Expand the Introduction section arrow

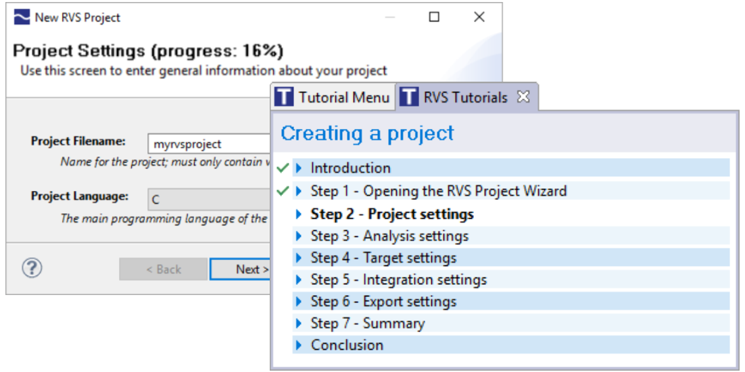coord(299,168)
